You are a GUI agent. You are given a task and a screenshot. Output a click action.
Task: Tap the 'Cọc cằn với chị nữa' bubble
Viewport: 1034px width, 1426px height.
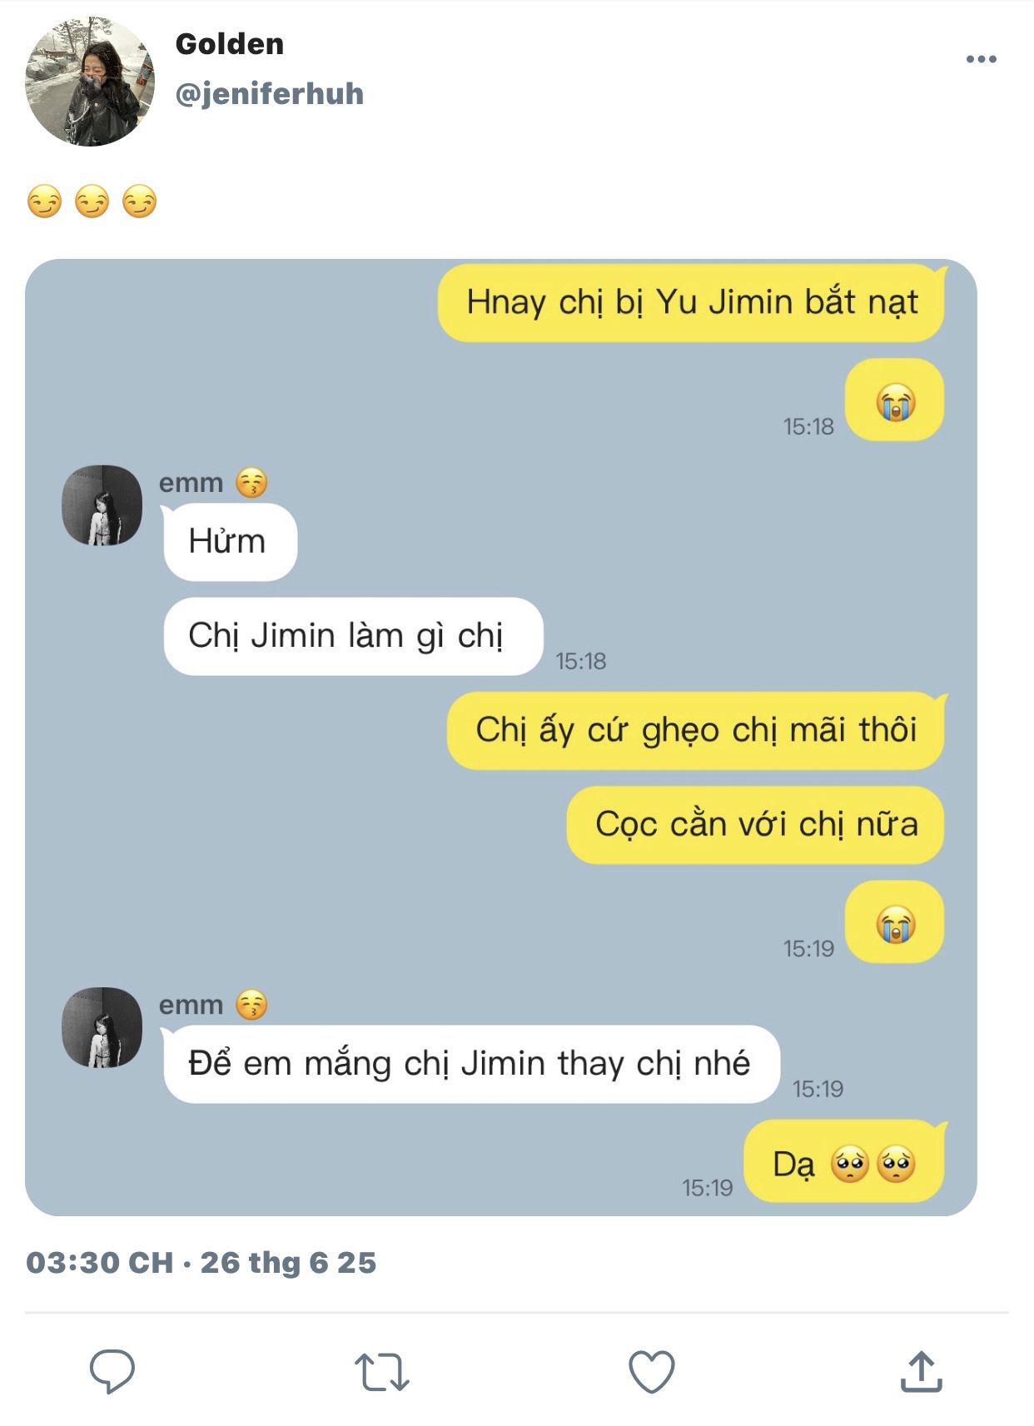[x=755, y=824]
